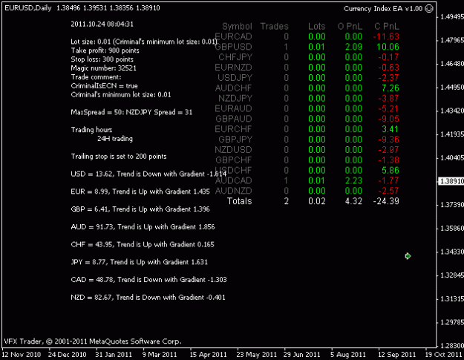Click the CAD = 48.78 trend line
This screenshot has height=360, width=464.
point(148,280)
